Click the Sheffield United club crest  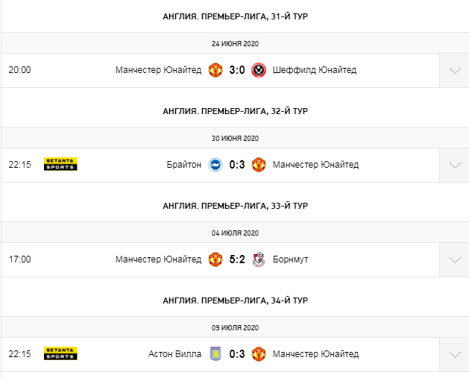pos(259,71)
